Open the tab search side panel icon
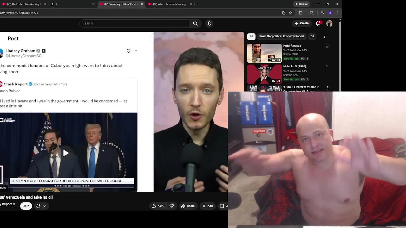406x228 pixels. pos(311,13)
